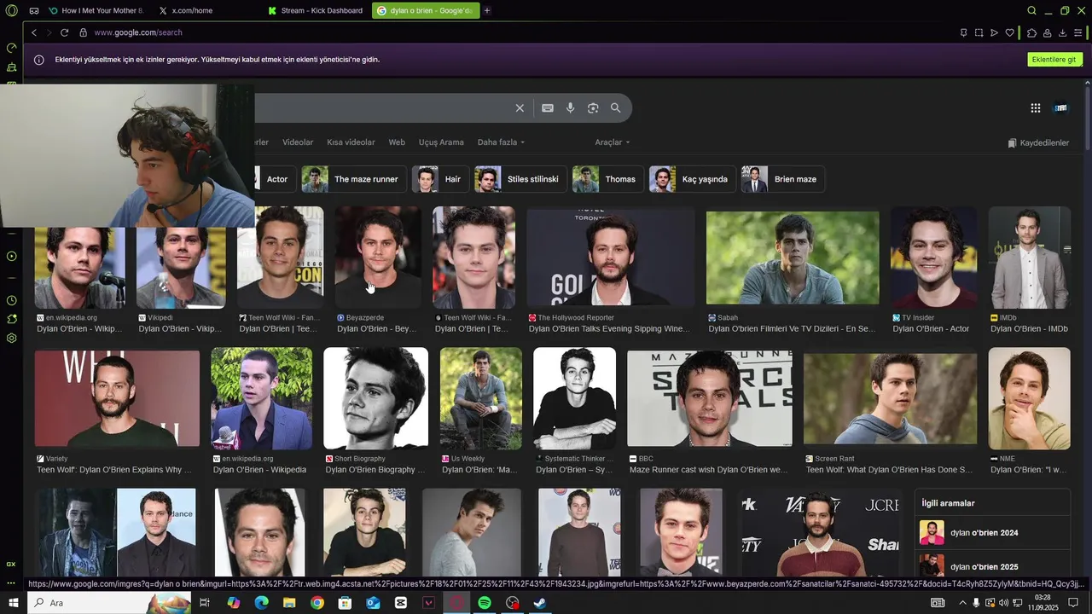Image resolution: width=1092 pixels, height=614 pixels.
Task: Open the Kısa videolar search tab
Action: 351,142
